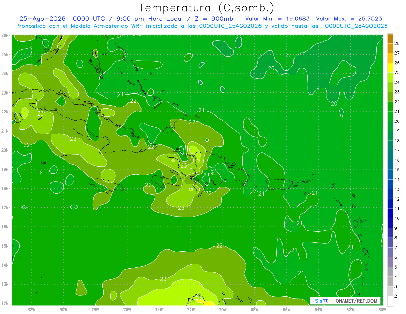Image resolution: width=406 pixels, height=314 pixels.
Task: Click the '16N' latitude axis label
Action: (5, 227)
